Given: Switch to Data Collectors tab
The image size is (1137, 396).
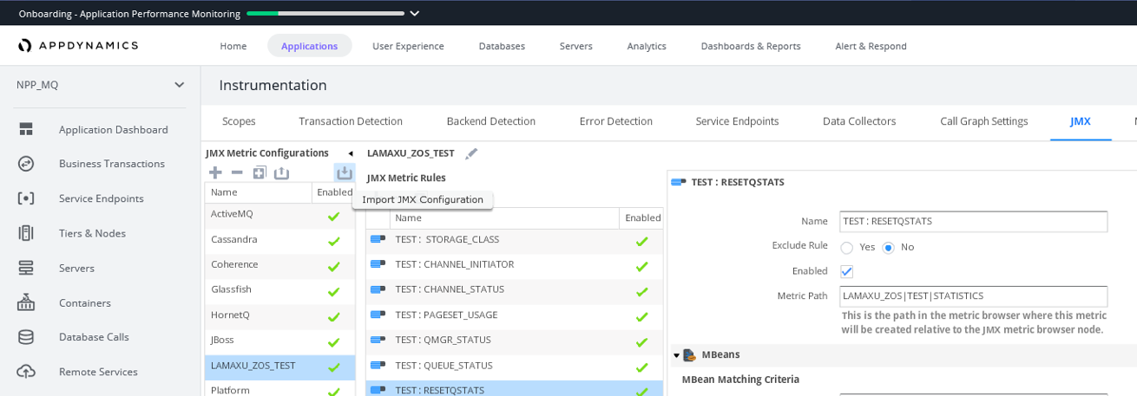Looking at the screenshot, I should [859, 121].
